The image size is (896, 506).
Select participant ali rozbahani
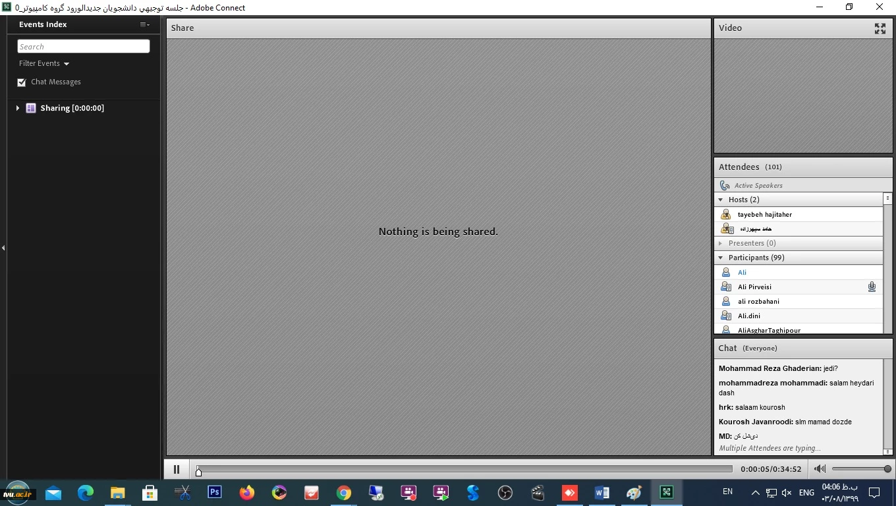click(x=758, y=301)
